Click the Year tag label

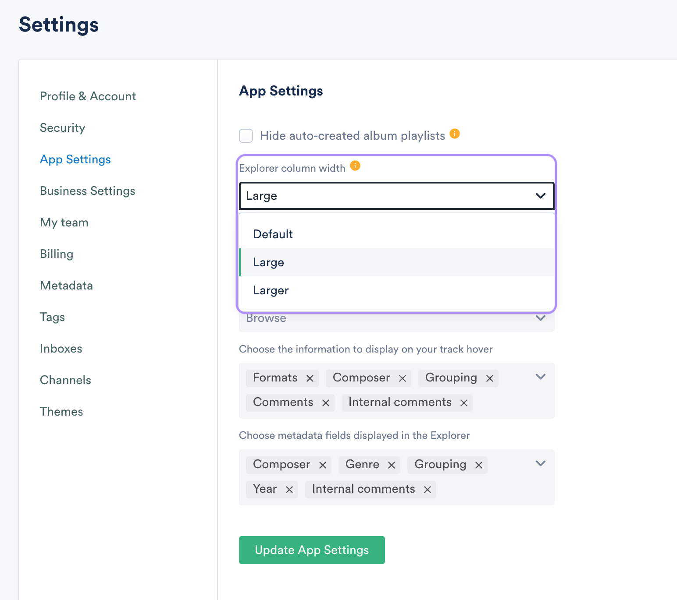265,489
